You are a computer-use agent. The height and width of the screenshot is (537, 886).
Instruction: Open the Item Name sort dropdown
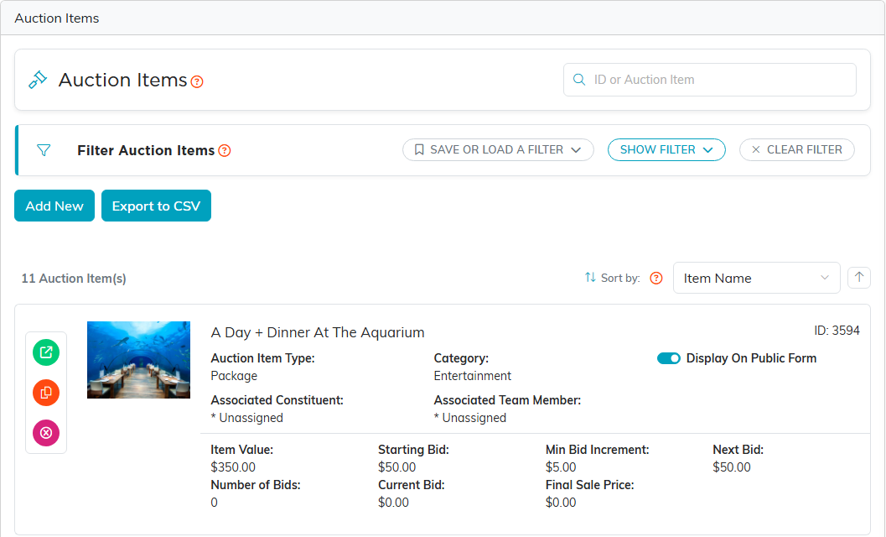tap(756, 278)
